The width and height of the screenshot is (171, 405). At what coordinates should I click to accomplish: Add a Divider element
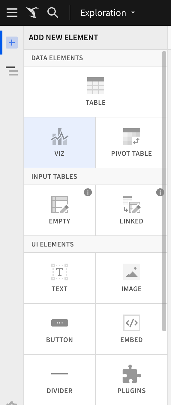click(60, 380)
